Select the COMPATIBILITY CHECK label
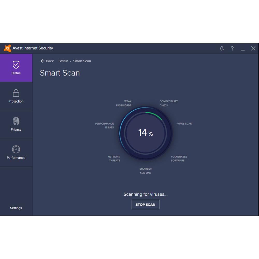 (x=168, y=103)
